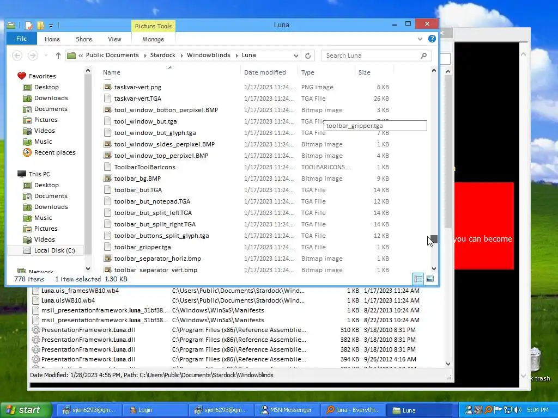Open the address bar history dropdown
Viewport: 558px width, 418px height.
[296, 56]
